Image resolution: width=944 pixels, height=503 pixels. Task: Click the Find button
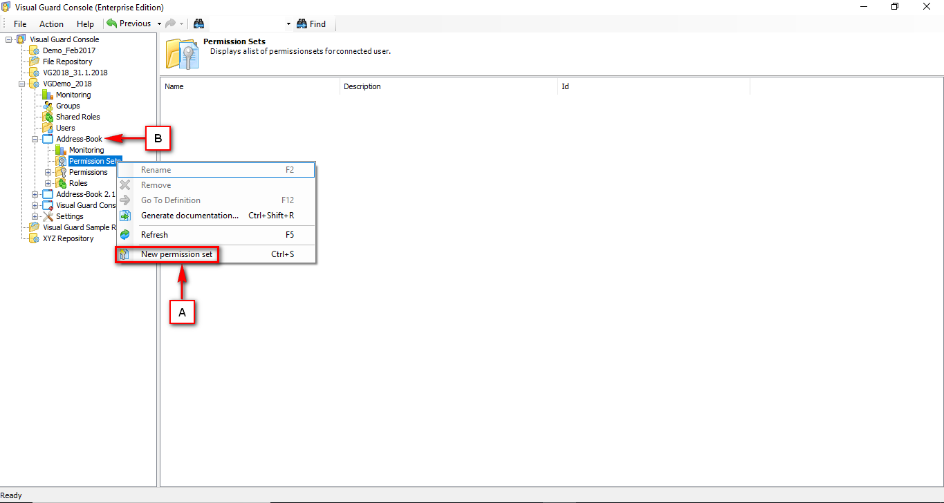point(311,23)
